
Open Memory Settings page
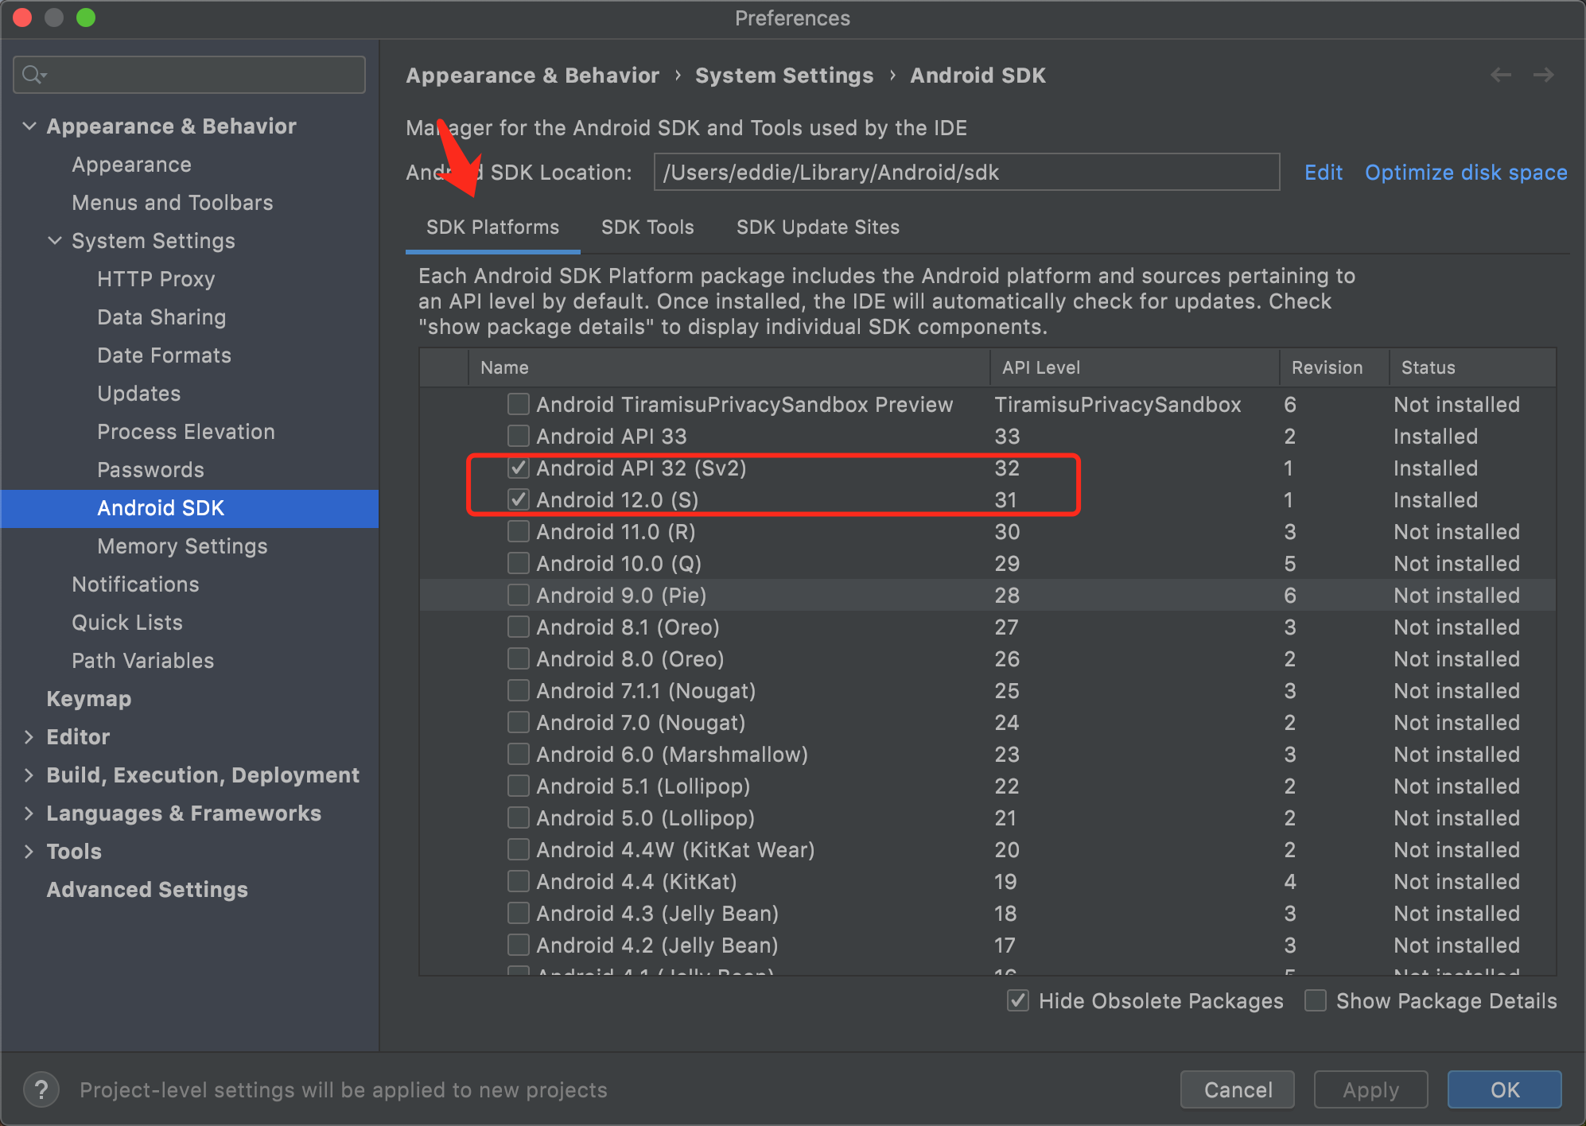(x=182, y=546)
